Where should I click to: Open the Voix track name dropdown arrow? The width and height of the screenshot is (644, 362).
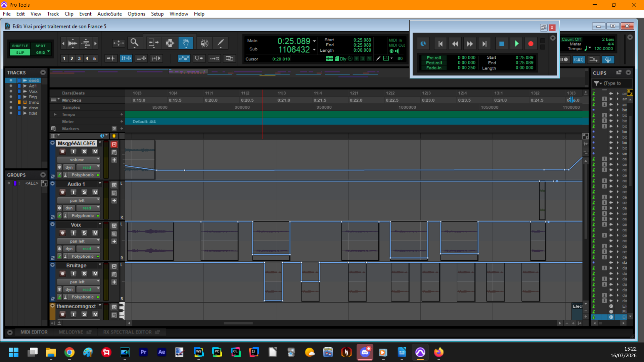tap(100, 224)
